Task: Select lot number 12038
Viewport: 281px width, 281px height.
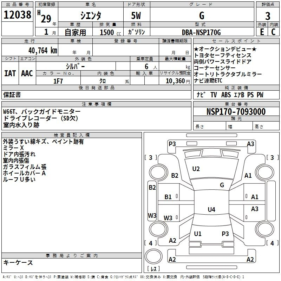Action: click(x=17, y=15)
